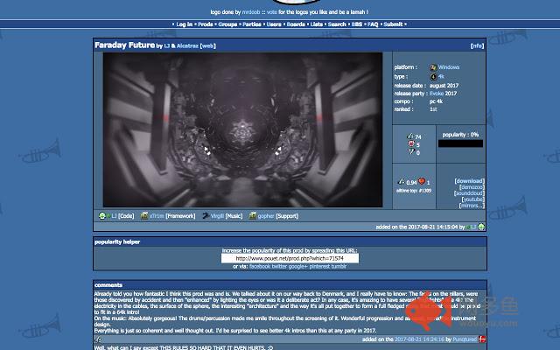The height and width of the screenshot is (350, 560).
Task: Click the 'popularity helper' heading
Action: [x=117, y=241]
